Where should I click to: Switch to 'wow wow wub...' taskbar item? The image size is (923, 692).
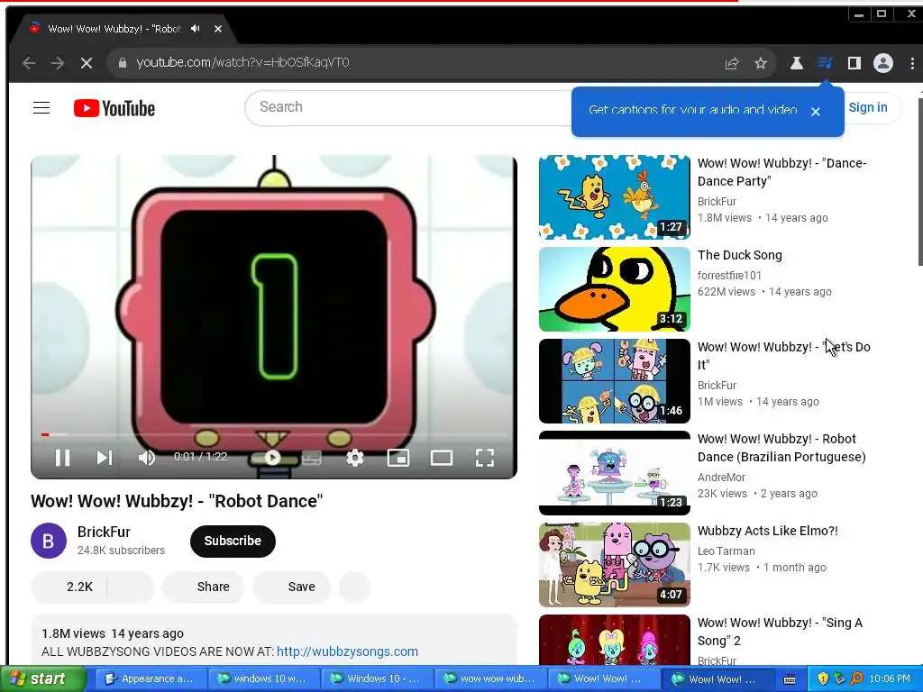point(489,679)
